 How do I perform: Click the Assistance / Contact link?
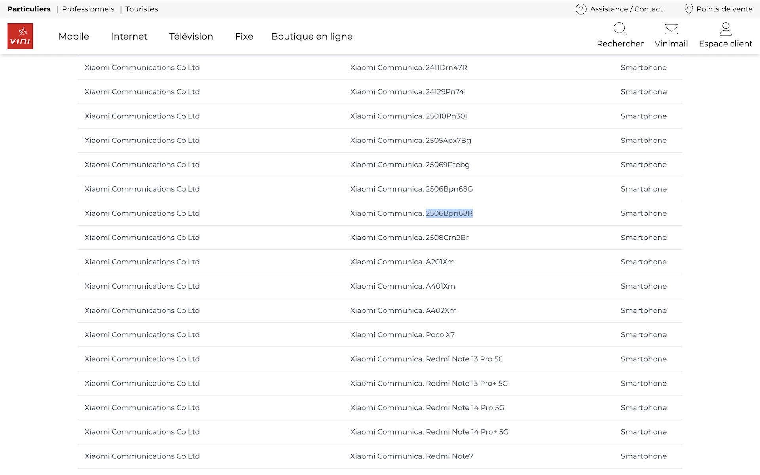click(x=626, y=9)
